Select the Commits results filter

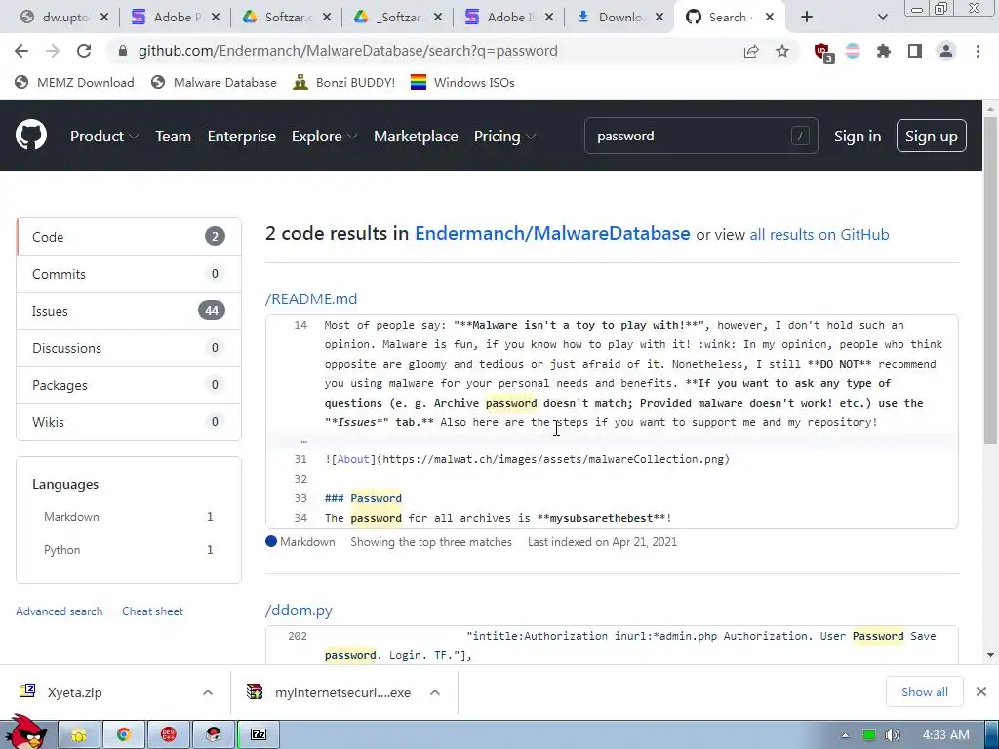point(129,274)
